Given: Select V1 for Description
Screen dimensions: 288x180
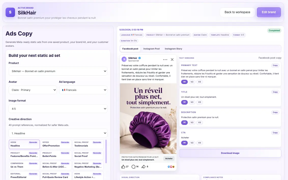Looking at the screenshot, I should pos(184,122).
